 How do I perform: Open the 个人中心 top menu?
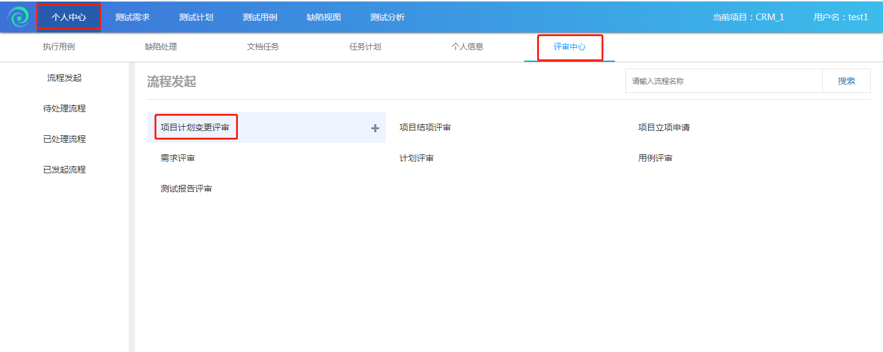[69, 17]
